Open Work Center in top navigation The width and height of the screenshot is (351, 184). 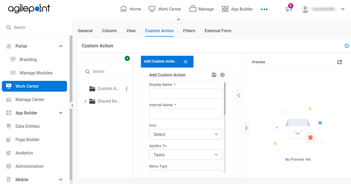tap(165, 9)
